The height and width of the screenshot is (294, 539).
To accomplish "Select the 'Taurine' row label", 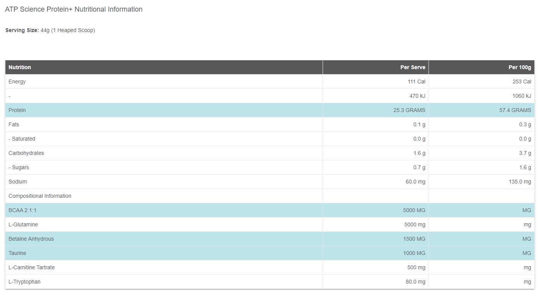I will 17,253.
